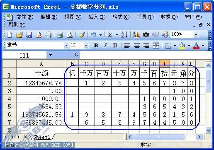
Task: Open the Chart Wizard icon
Action: 136,35
